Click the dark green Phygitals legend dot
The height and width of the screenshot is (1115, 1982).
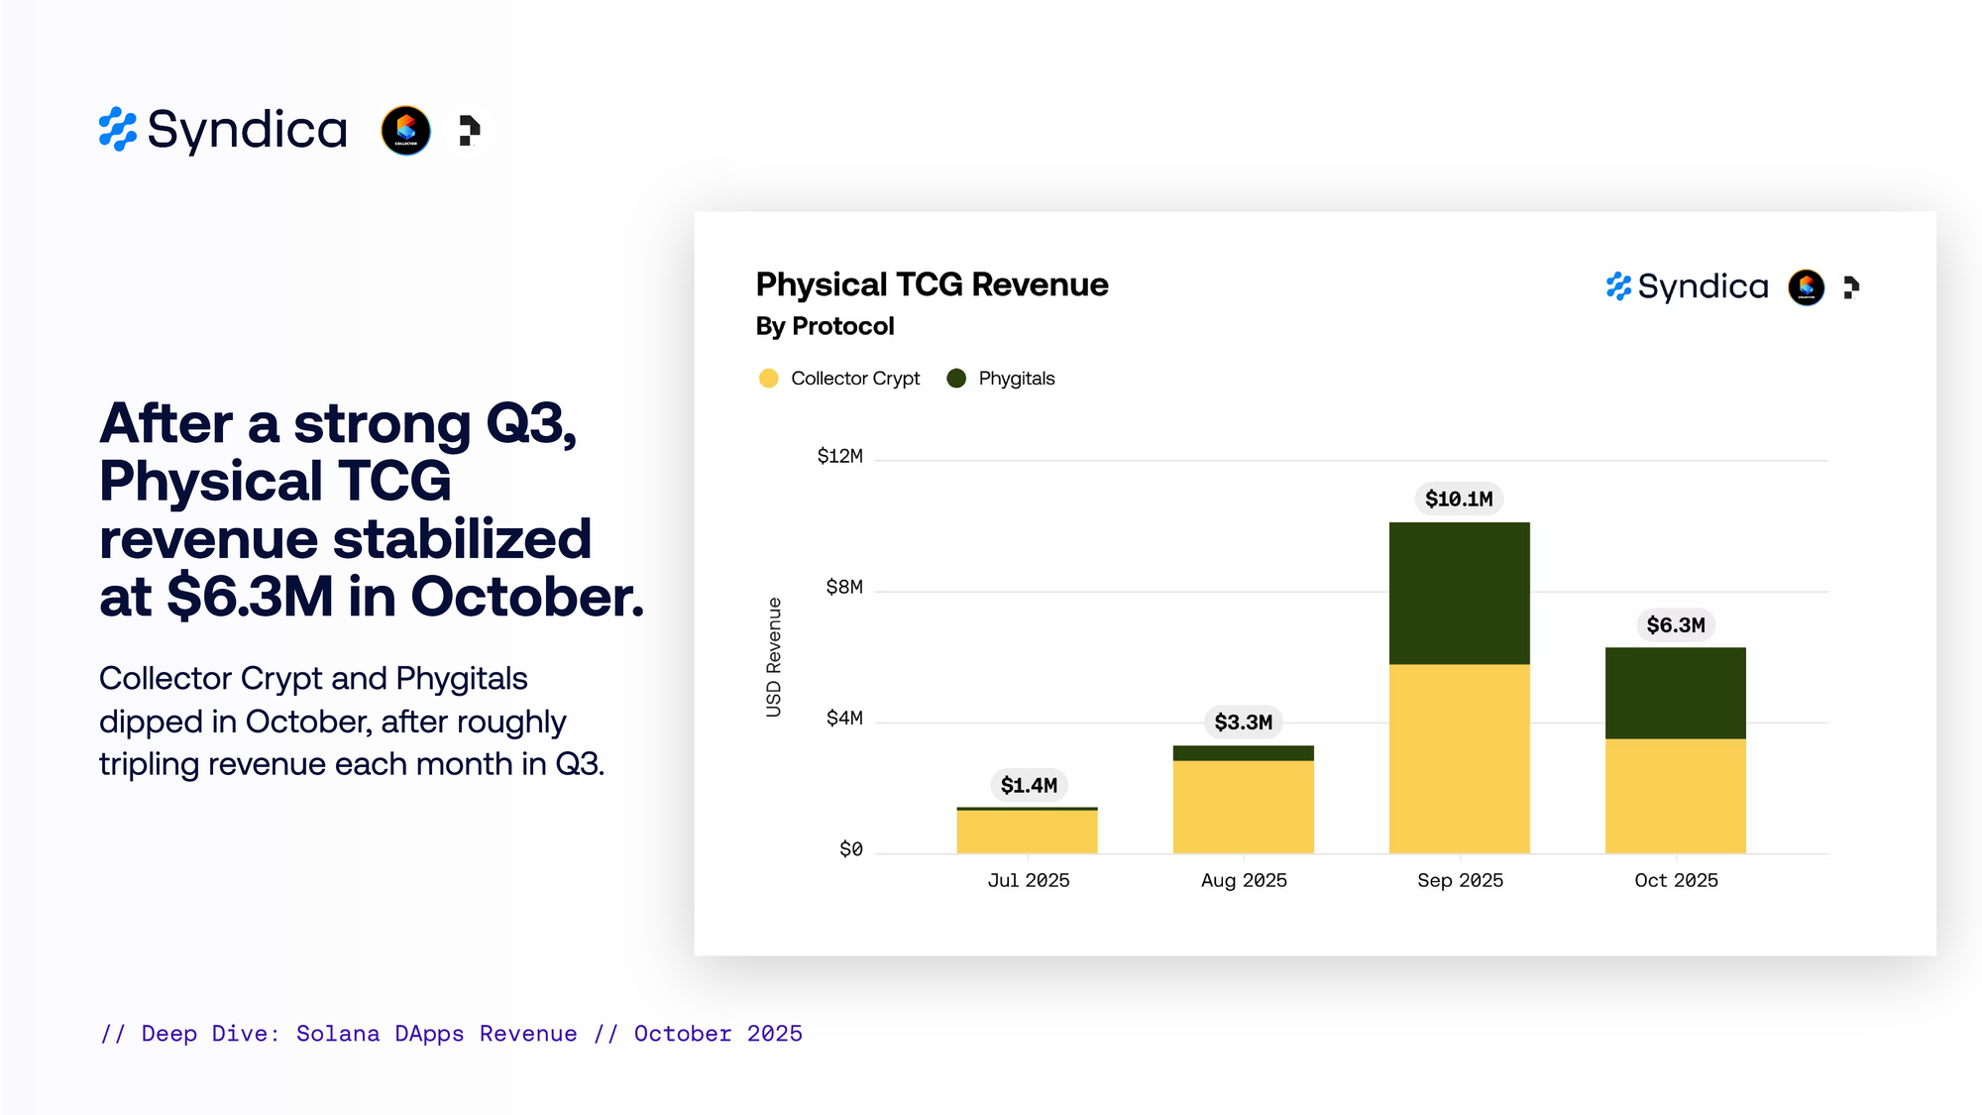[956, 379]
